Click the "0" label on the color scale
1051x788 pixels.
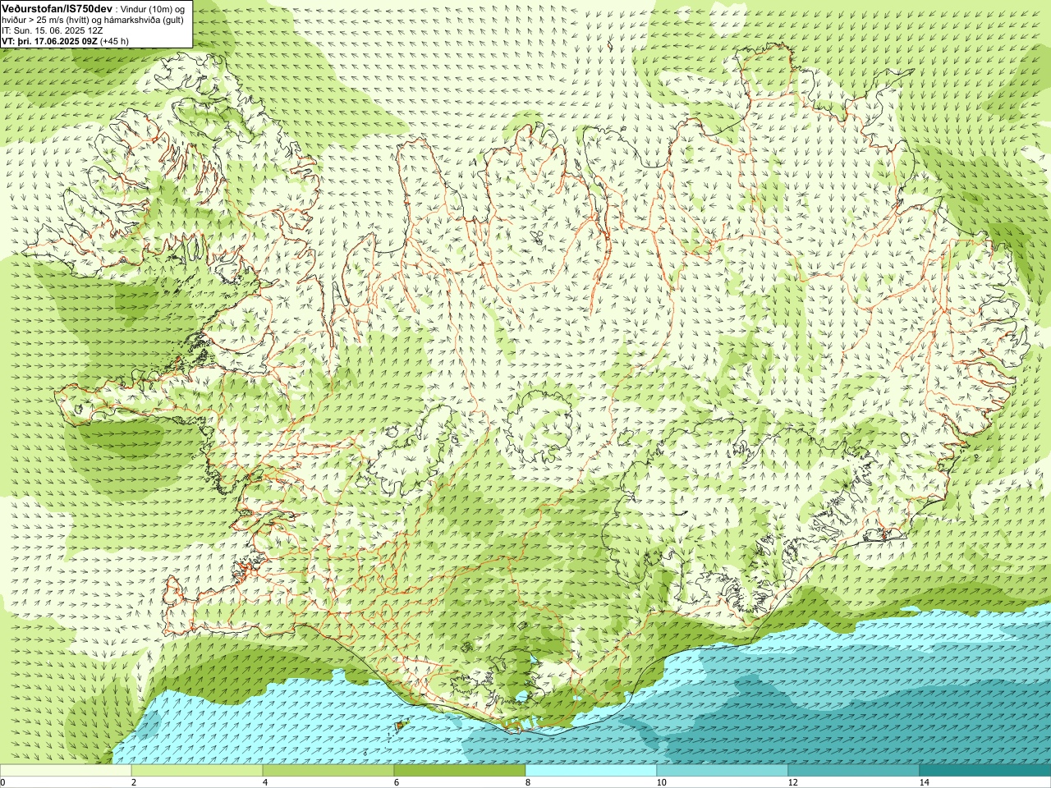[2, 782]
